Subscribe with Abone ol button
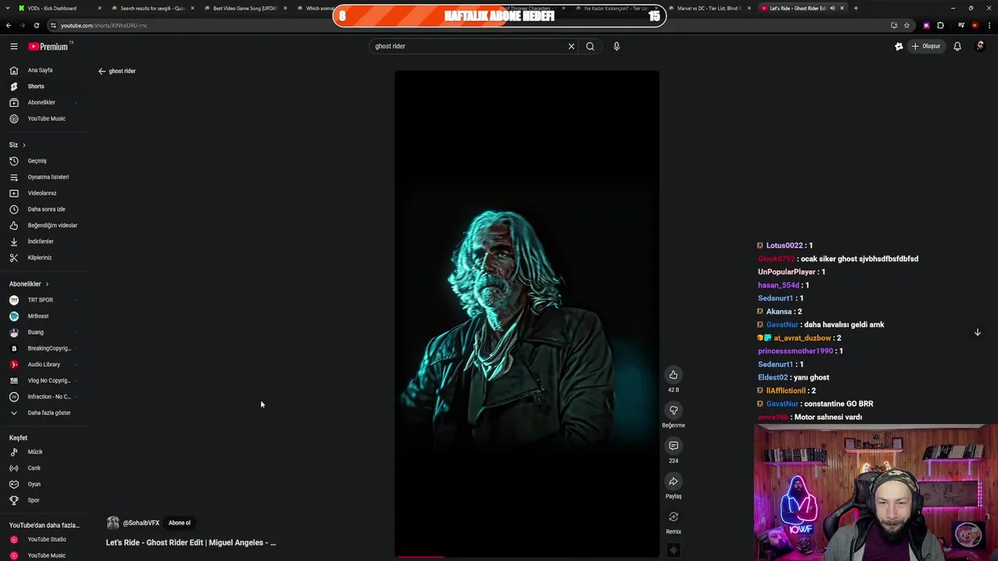The image size is (998, 561). click(x=179, y=523)
